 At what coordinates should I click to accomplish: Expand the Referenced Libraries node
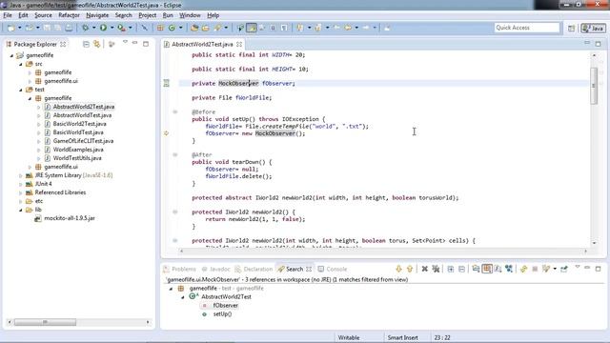[x=21, y=192]
